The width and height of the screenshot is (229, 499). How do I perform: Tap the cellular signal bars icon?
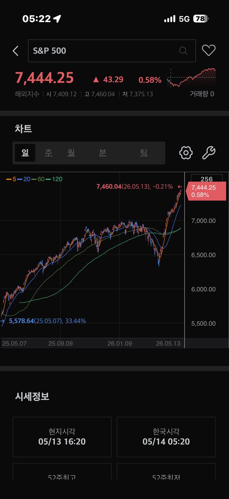(170, 19)
